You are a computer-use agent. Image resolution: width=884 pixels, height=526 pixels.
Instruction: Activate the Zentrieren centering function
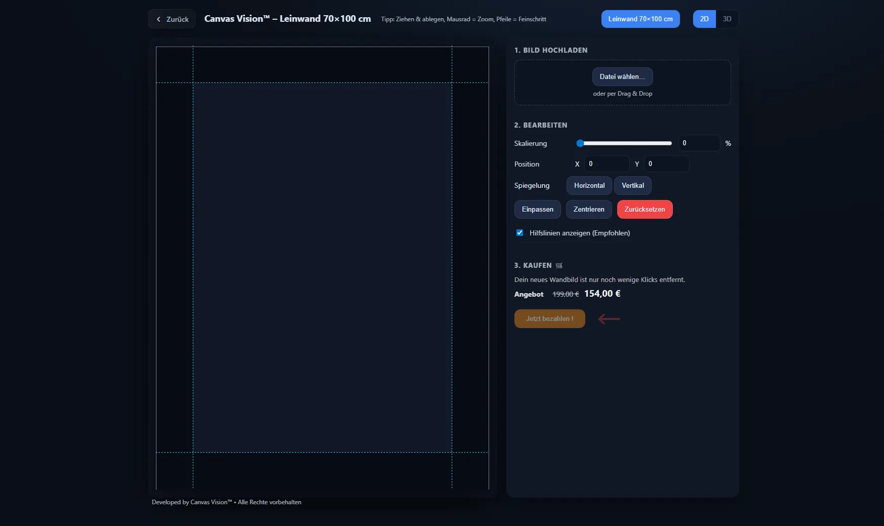click(x=588, y=209)
